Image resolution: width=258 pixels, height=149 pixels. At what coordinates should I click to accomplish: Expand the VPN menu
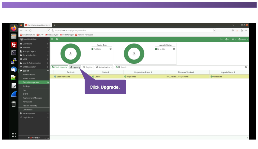point(34,59)
